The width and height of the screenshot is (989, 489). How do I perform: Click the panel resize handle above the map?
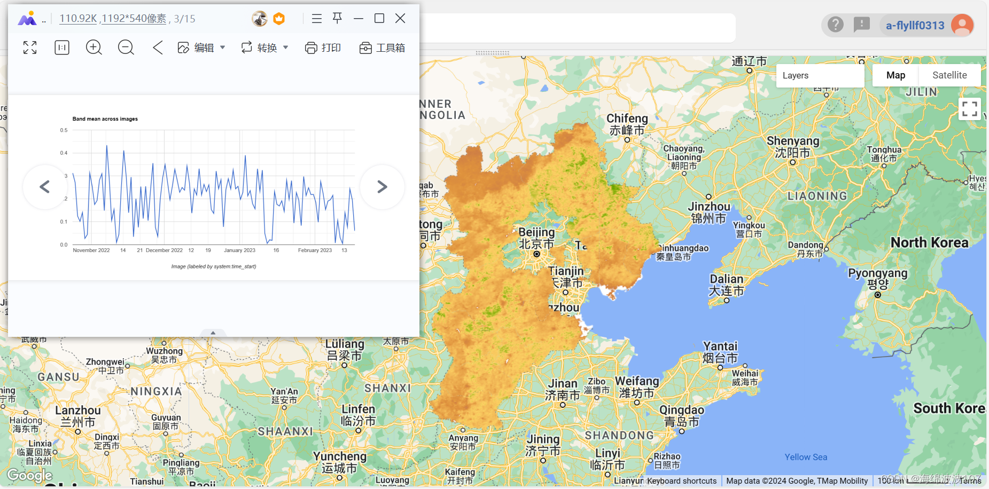point(492,53)
